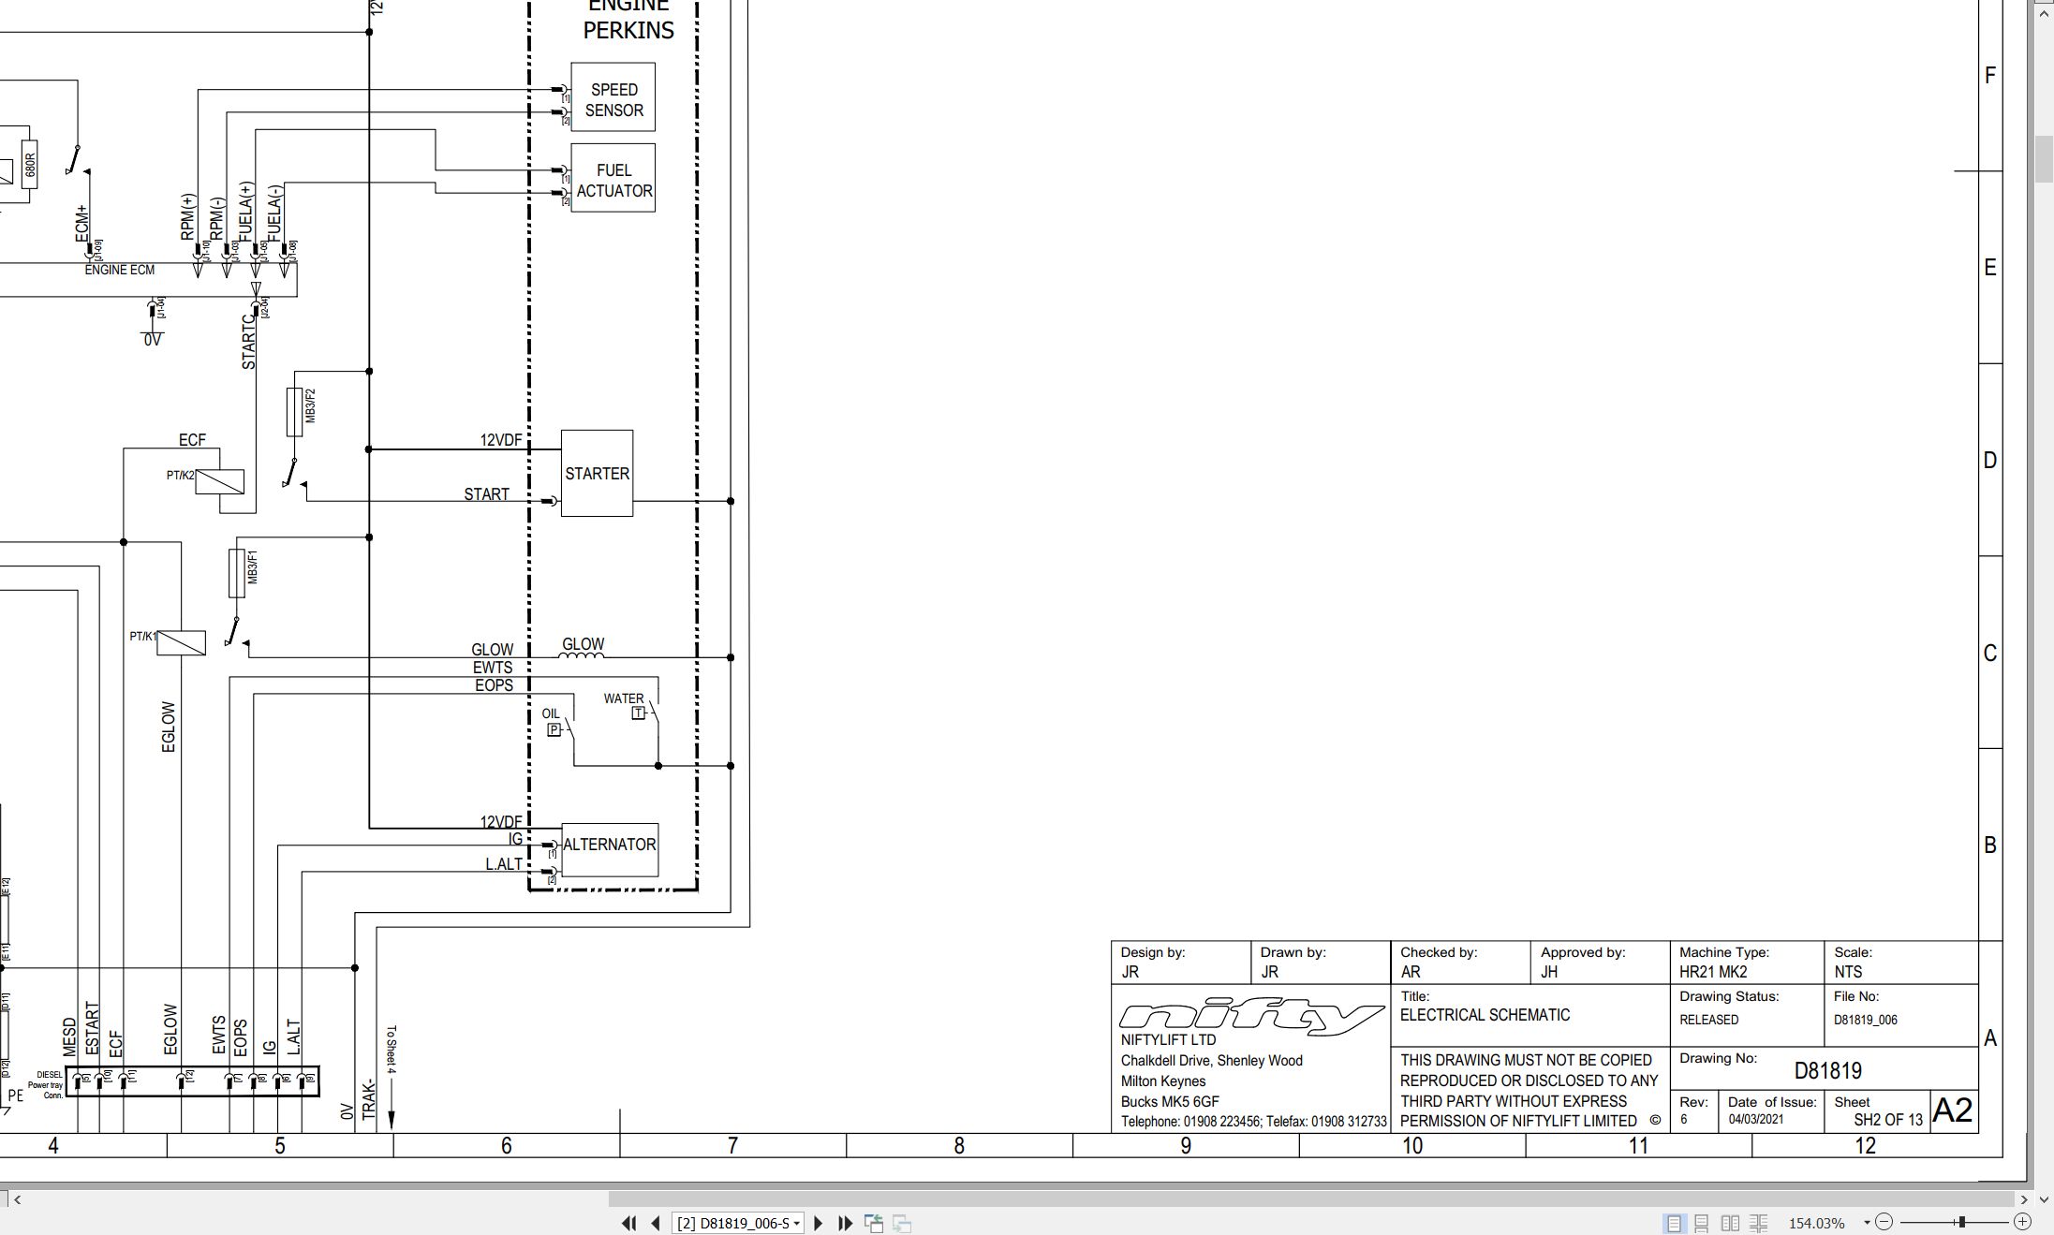Click the STARTER block in the schematic

click(x=597, y=473)
